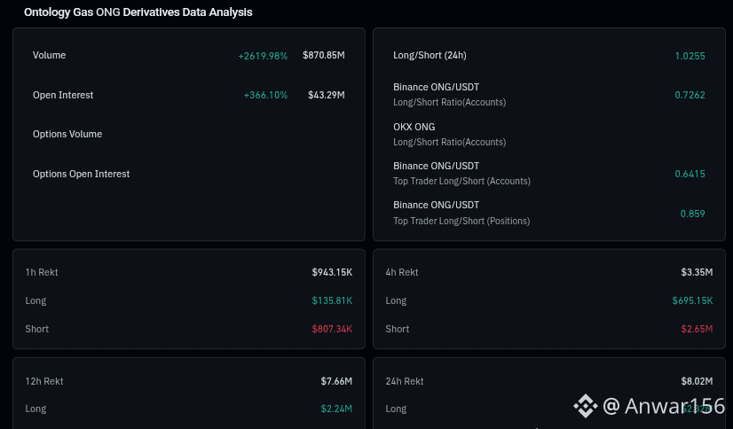
Task: Select Options Open Interest row
Action: [188, 174]
